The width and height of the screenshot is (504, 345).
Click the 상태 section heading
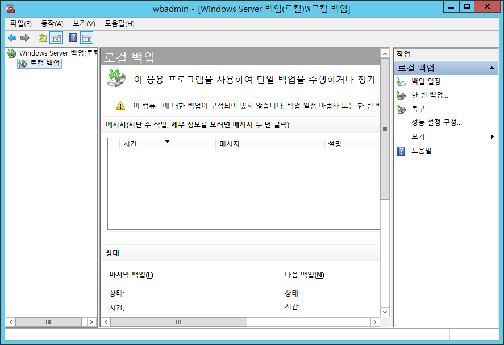(x=113, y=253)
